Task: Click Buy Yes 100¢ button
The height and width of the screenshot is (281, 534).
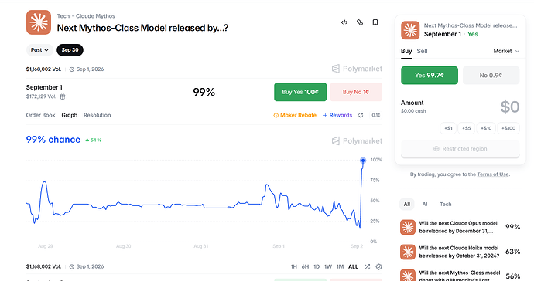Action: 300,92
